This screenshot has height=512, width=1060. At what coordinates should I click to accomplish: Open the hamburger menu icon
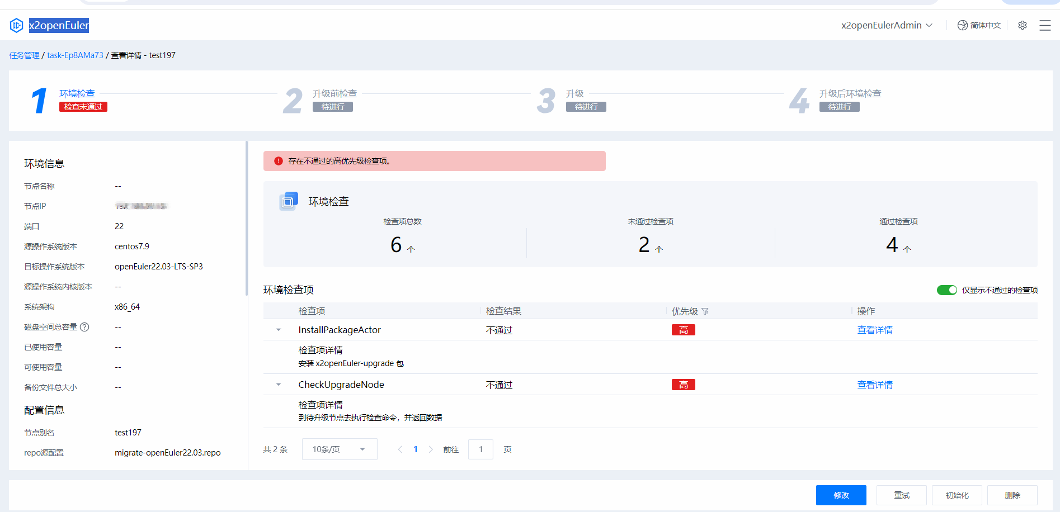(x=1044, y=25)
